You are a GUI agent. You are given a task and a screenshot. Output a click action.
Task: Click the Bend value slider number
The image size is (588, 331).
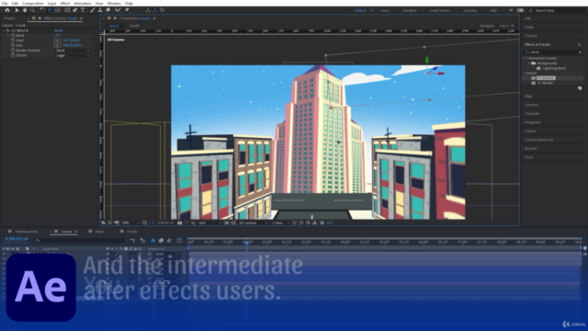point(57,35)
